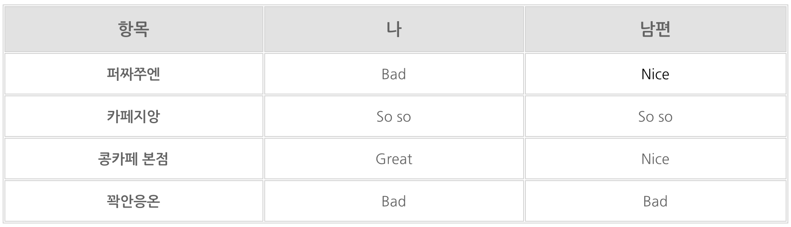Click 나 column Bad in 꽉안응온 row

(x=394, y=201)
